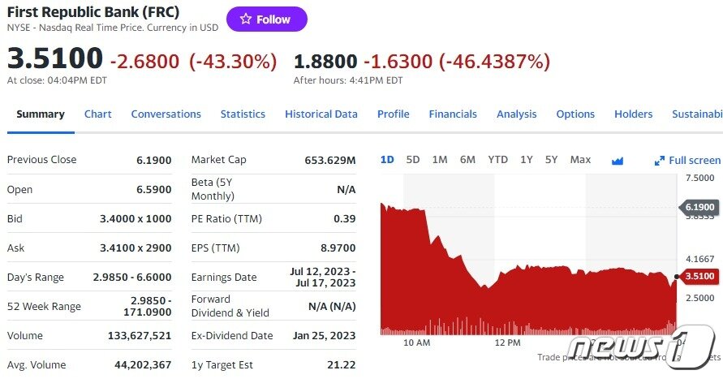
Task: Click the Follow star button
Action: pyautogui.click(x=266, y=19)
